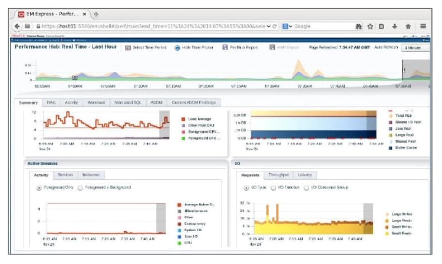
Task: Switch to the RAC tab
Action: [x=51, y=103]
